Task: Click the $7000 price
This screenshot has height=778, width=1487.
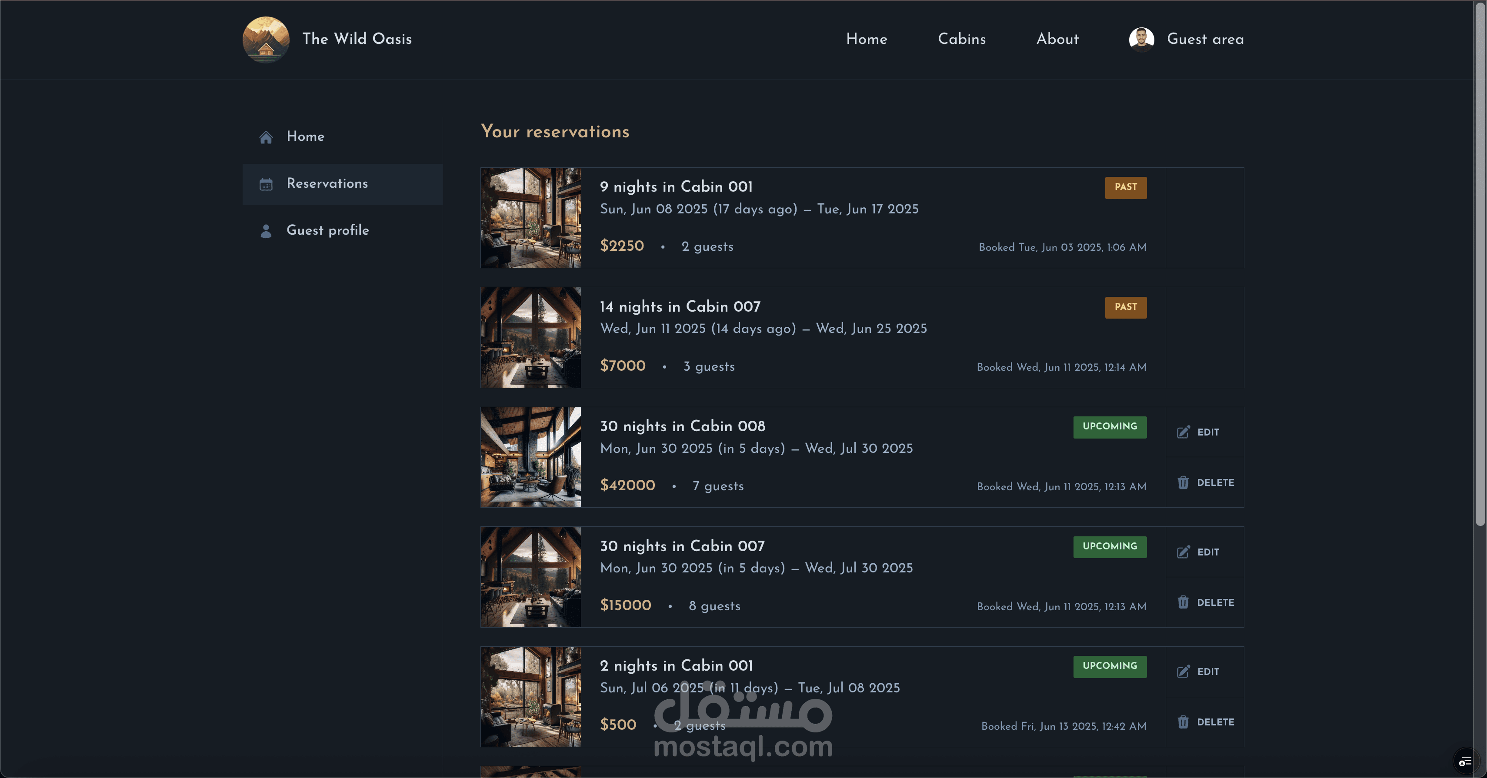Action: 622,366
